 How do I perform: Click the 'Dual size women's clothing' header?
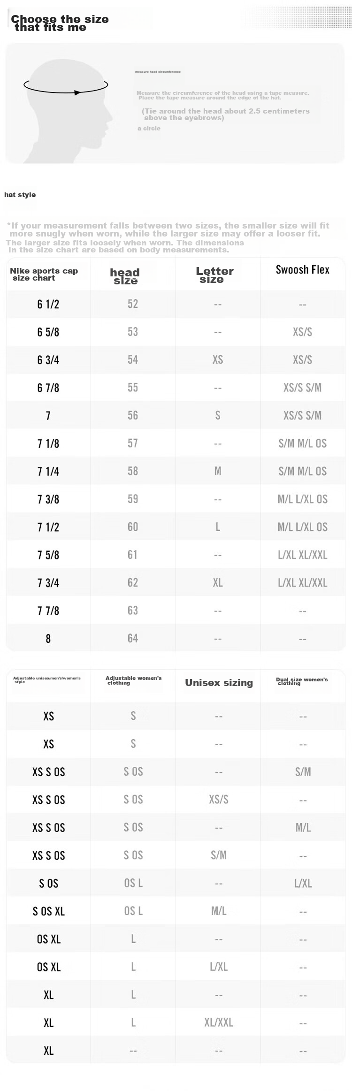click(302, 681)
